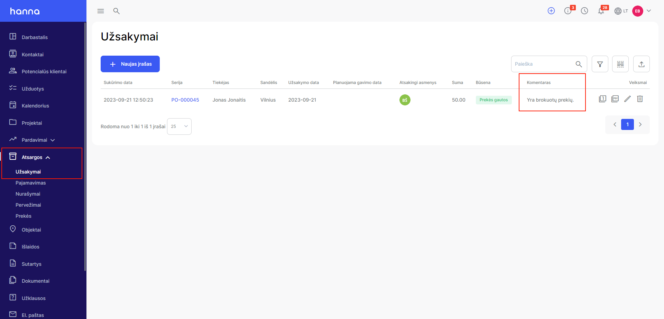This screenshot has width=664, height=319.
Task: Change language via globe LT icon
Action: pyautogui.click(x=621, y=11)
